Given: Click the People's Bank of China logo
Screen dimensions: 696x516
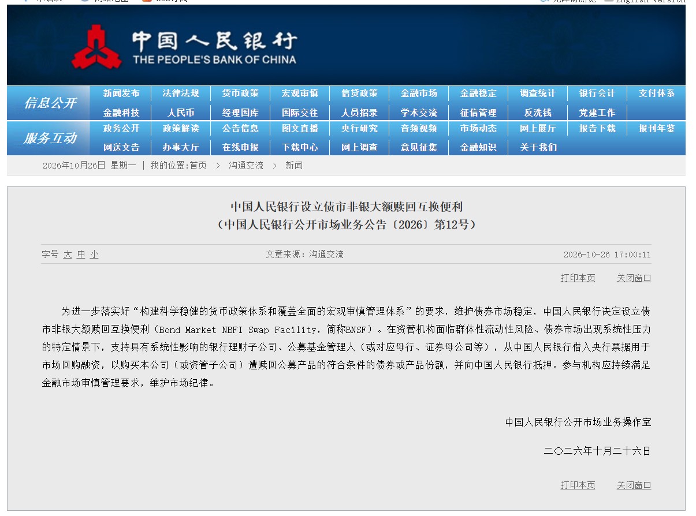Looking at the screenshot, I should tap(184, 46).
